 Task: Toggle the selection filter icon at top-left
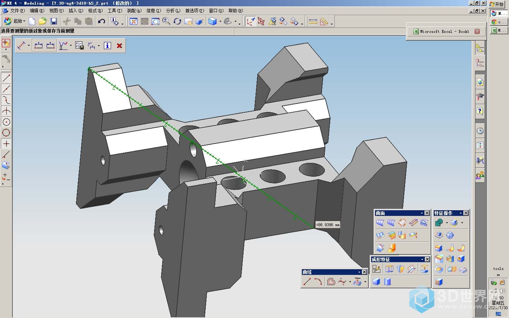click(6, 43)
